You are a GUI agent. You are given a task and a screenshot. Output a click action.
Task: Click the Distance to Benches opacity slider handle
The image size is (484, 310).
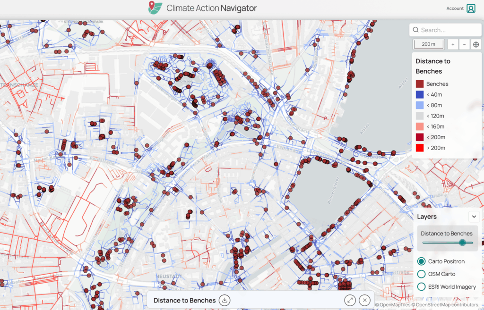pyautogui.click(x=462, y=243)
